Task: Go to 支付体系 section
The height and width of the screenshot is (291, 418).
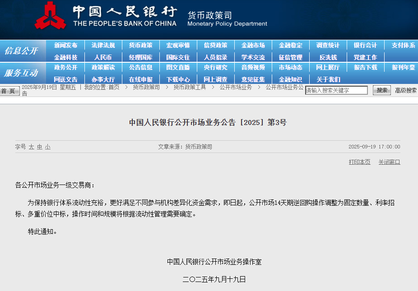Action: 404,45
